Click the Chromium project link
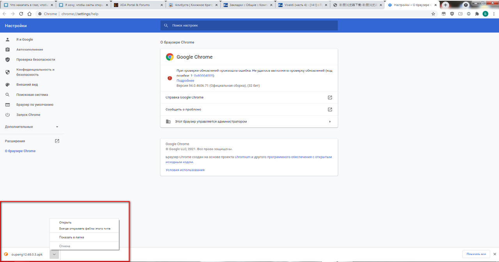 pyautogui.click(x=242, y=157)
